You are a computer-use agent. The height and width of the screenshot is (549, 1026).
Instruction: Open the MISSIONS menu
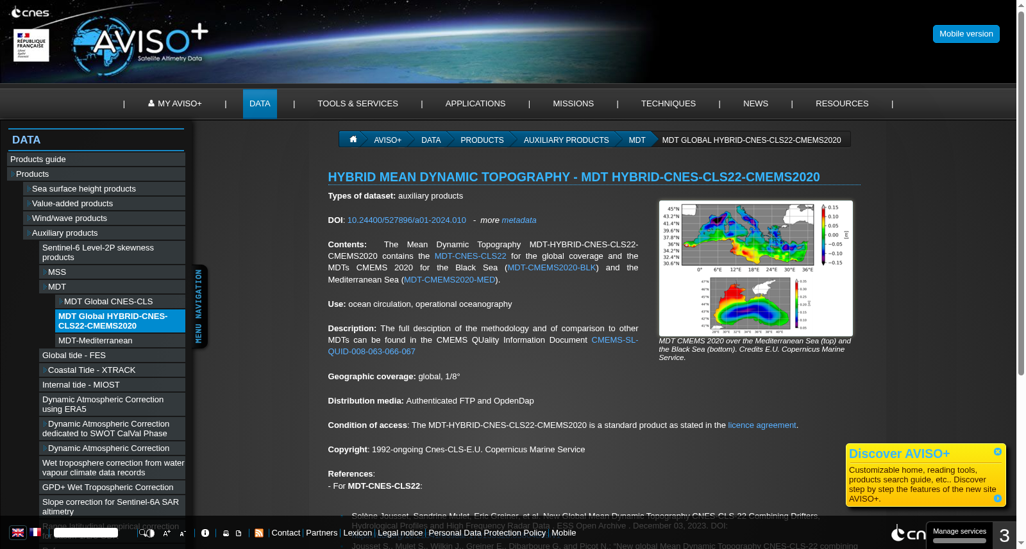pyautogui.click(x=573, y=103)
